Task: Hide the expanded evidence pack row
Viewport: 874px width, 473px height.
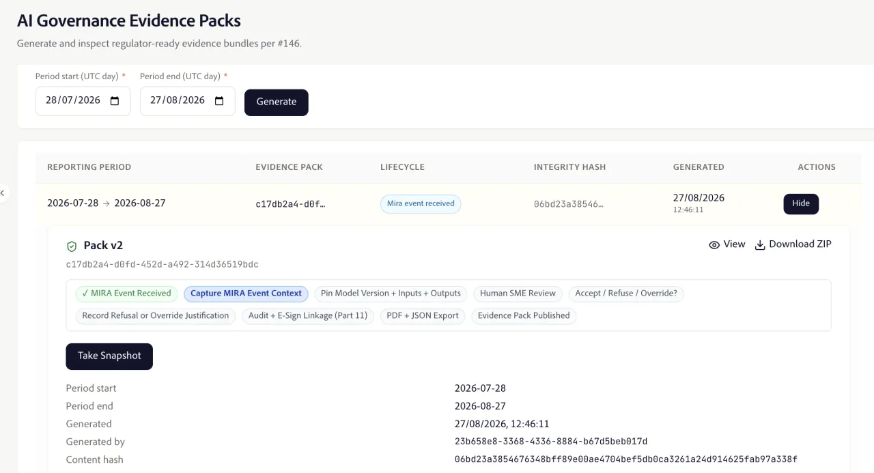Action: pos(801,203)
